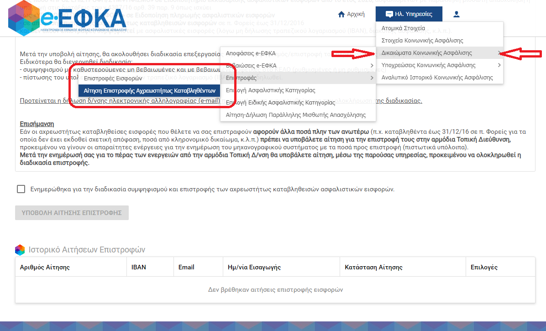
Task: Open Υποχρεώσεις Κοινωνικής Ασφάλισης menu item
Action: 440,65
